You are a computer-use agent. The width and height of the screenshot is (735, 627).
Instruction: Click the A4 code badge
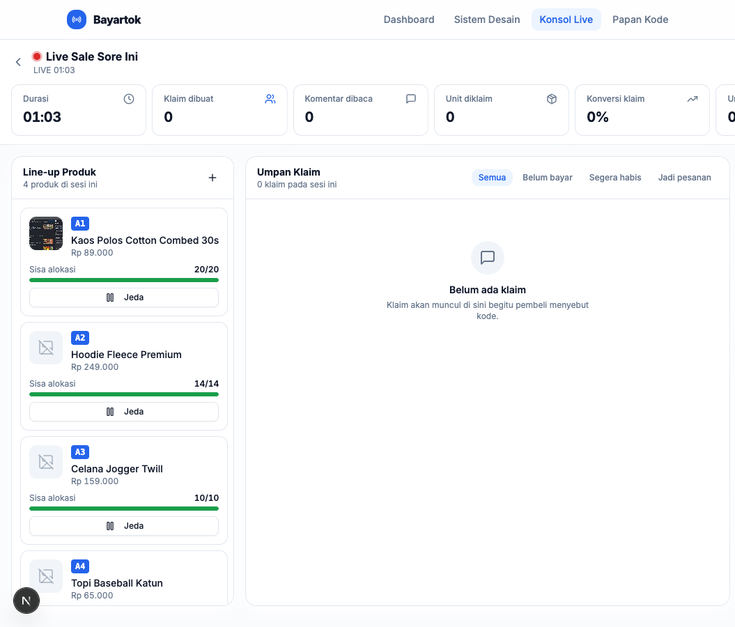tap(80, 566)
